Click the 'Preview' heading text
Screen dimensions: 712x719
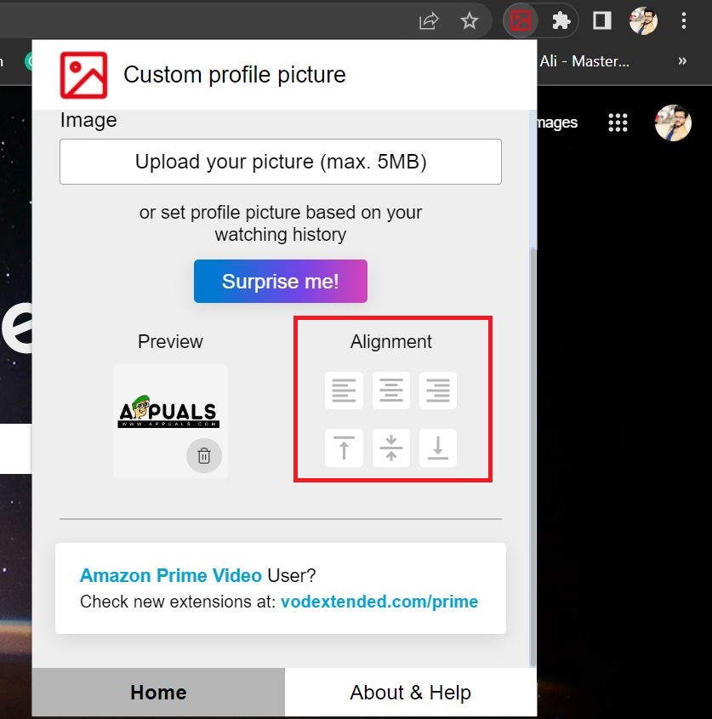pyautogui.click(x=170, y=341)
